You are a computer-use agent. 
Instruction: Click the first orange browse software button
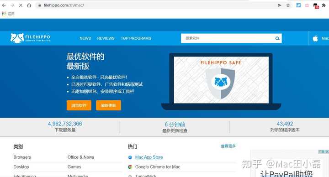(x=79, y=105)
